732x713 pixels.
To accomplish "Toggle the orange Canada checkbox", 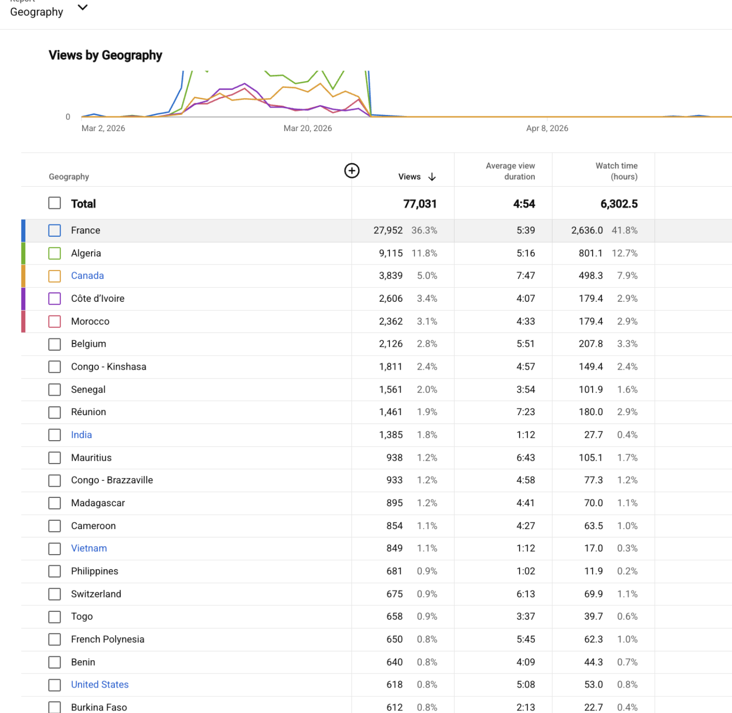I will pos(55,276).
